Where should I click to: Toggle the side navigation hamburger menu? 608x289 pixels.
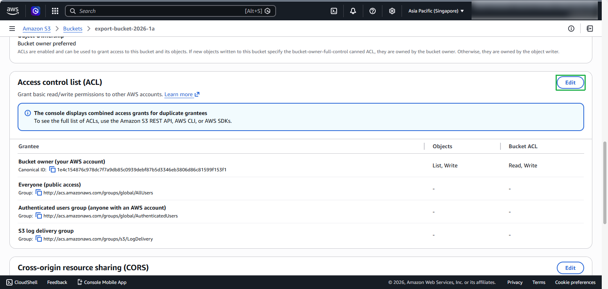[x=12, y=29]
